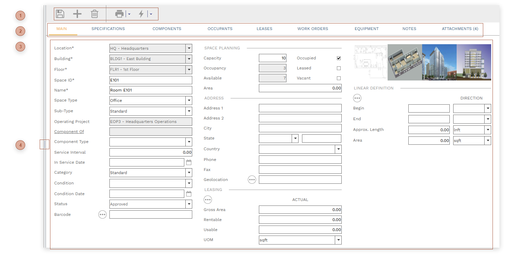Screen dimensions: 506x258
Task: Open the Country dropdown list
Action: coord(338,149)
